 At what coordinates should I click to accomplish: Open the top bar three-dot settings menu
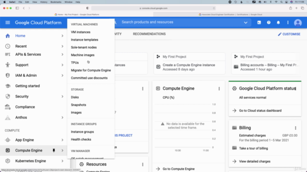(x=288, y=22)
